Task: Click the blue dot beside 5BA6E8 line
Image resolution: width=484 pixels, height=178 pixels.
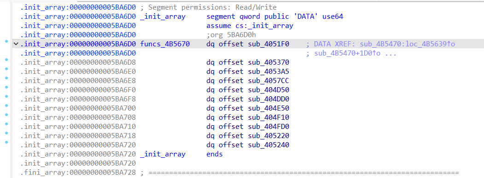Action: click(6, 78)
